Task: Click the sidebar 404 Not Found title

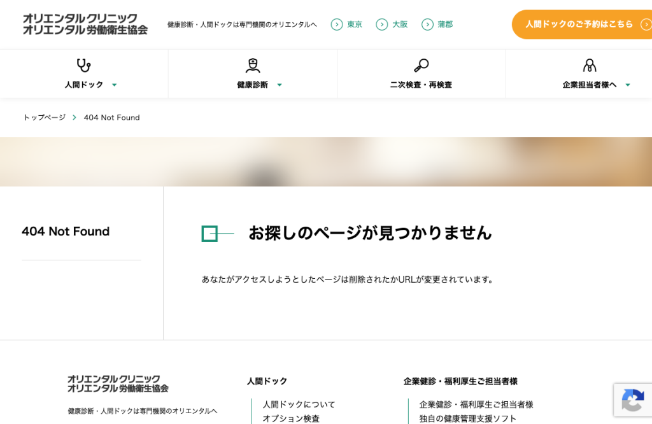Action: coord(66,232)
